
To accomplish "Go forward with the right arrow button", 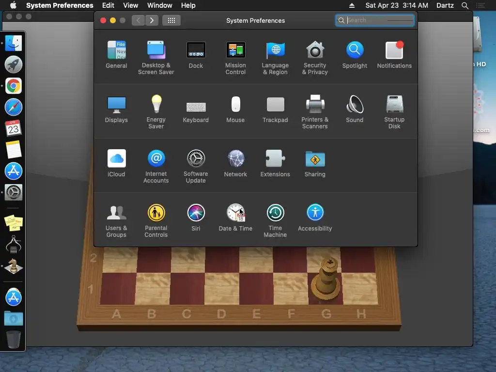I will (152, 20).
